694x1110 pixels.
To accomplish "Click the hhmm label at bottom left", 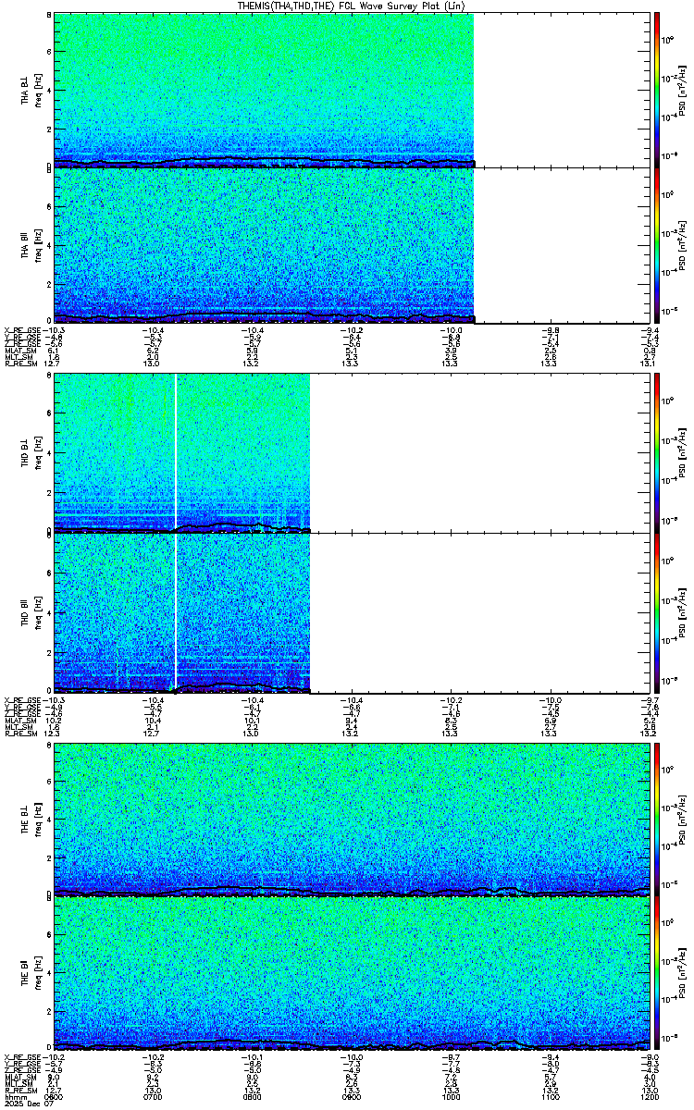I will (15, 1096).
